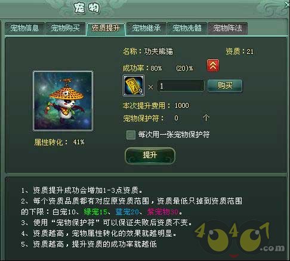Go to the 宠物继承 tab
The image size is (290, 261).
click(x=146, y=28)
